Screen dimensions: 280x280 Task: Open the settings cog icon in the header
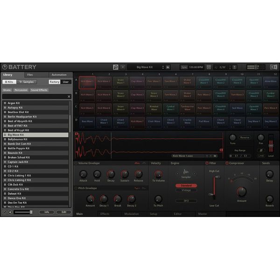click(209, 67)
